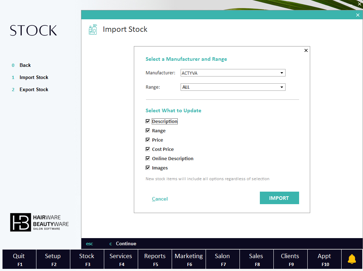Switch to Clients F9
The image size is (363, 271).
tap(290, 259)
